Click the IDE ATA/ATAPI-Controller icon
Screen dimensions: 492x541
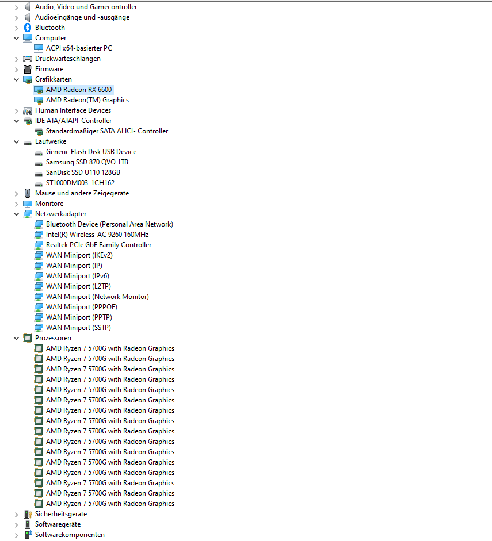[x=28, y=121]
